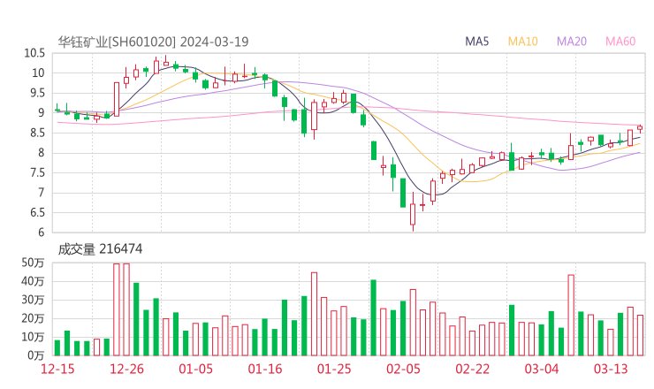Click the 6.5 price axis label

point(37,213)
